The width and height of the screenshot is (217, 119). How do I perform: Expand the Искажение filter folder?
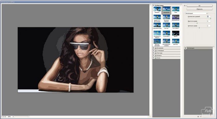pyautogui.click(x=153, y=48)
